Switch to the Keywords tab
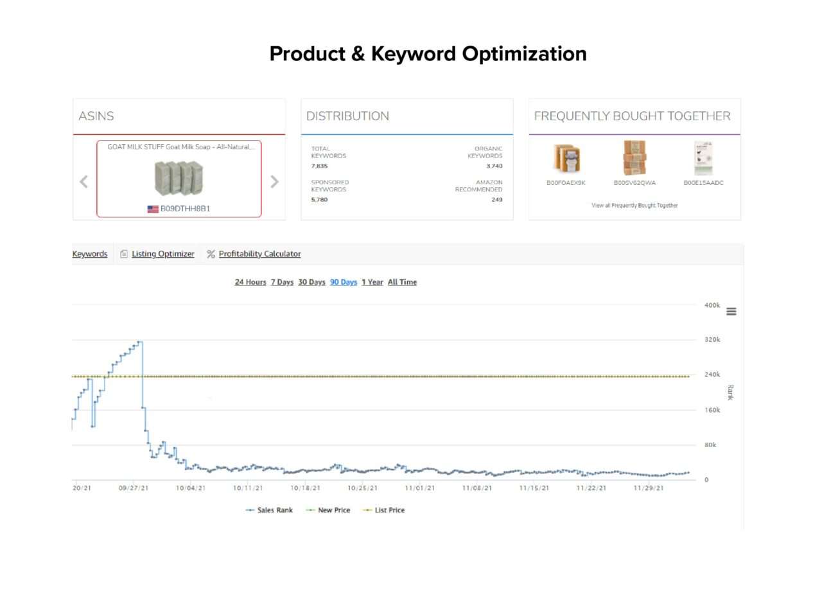 click(x=90, y=254)
